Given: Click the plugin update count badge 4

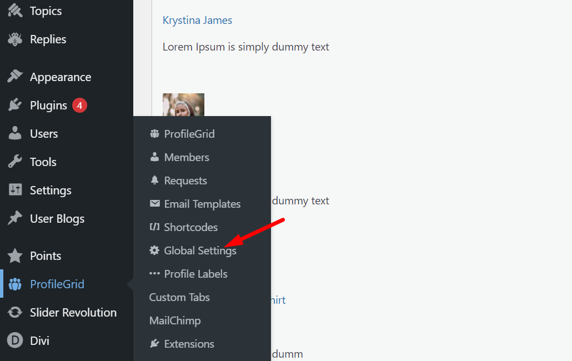Looking at the screenshot, I should point(79,105).
